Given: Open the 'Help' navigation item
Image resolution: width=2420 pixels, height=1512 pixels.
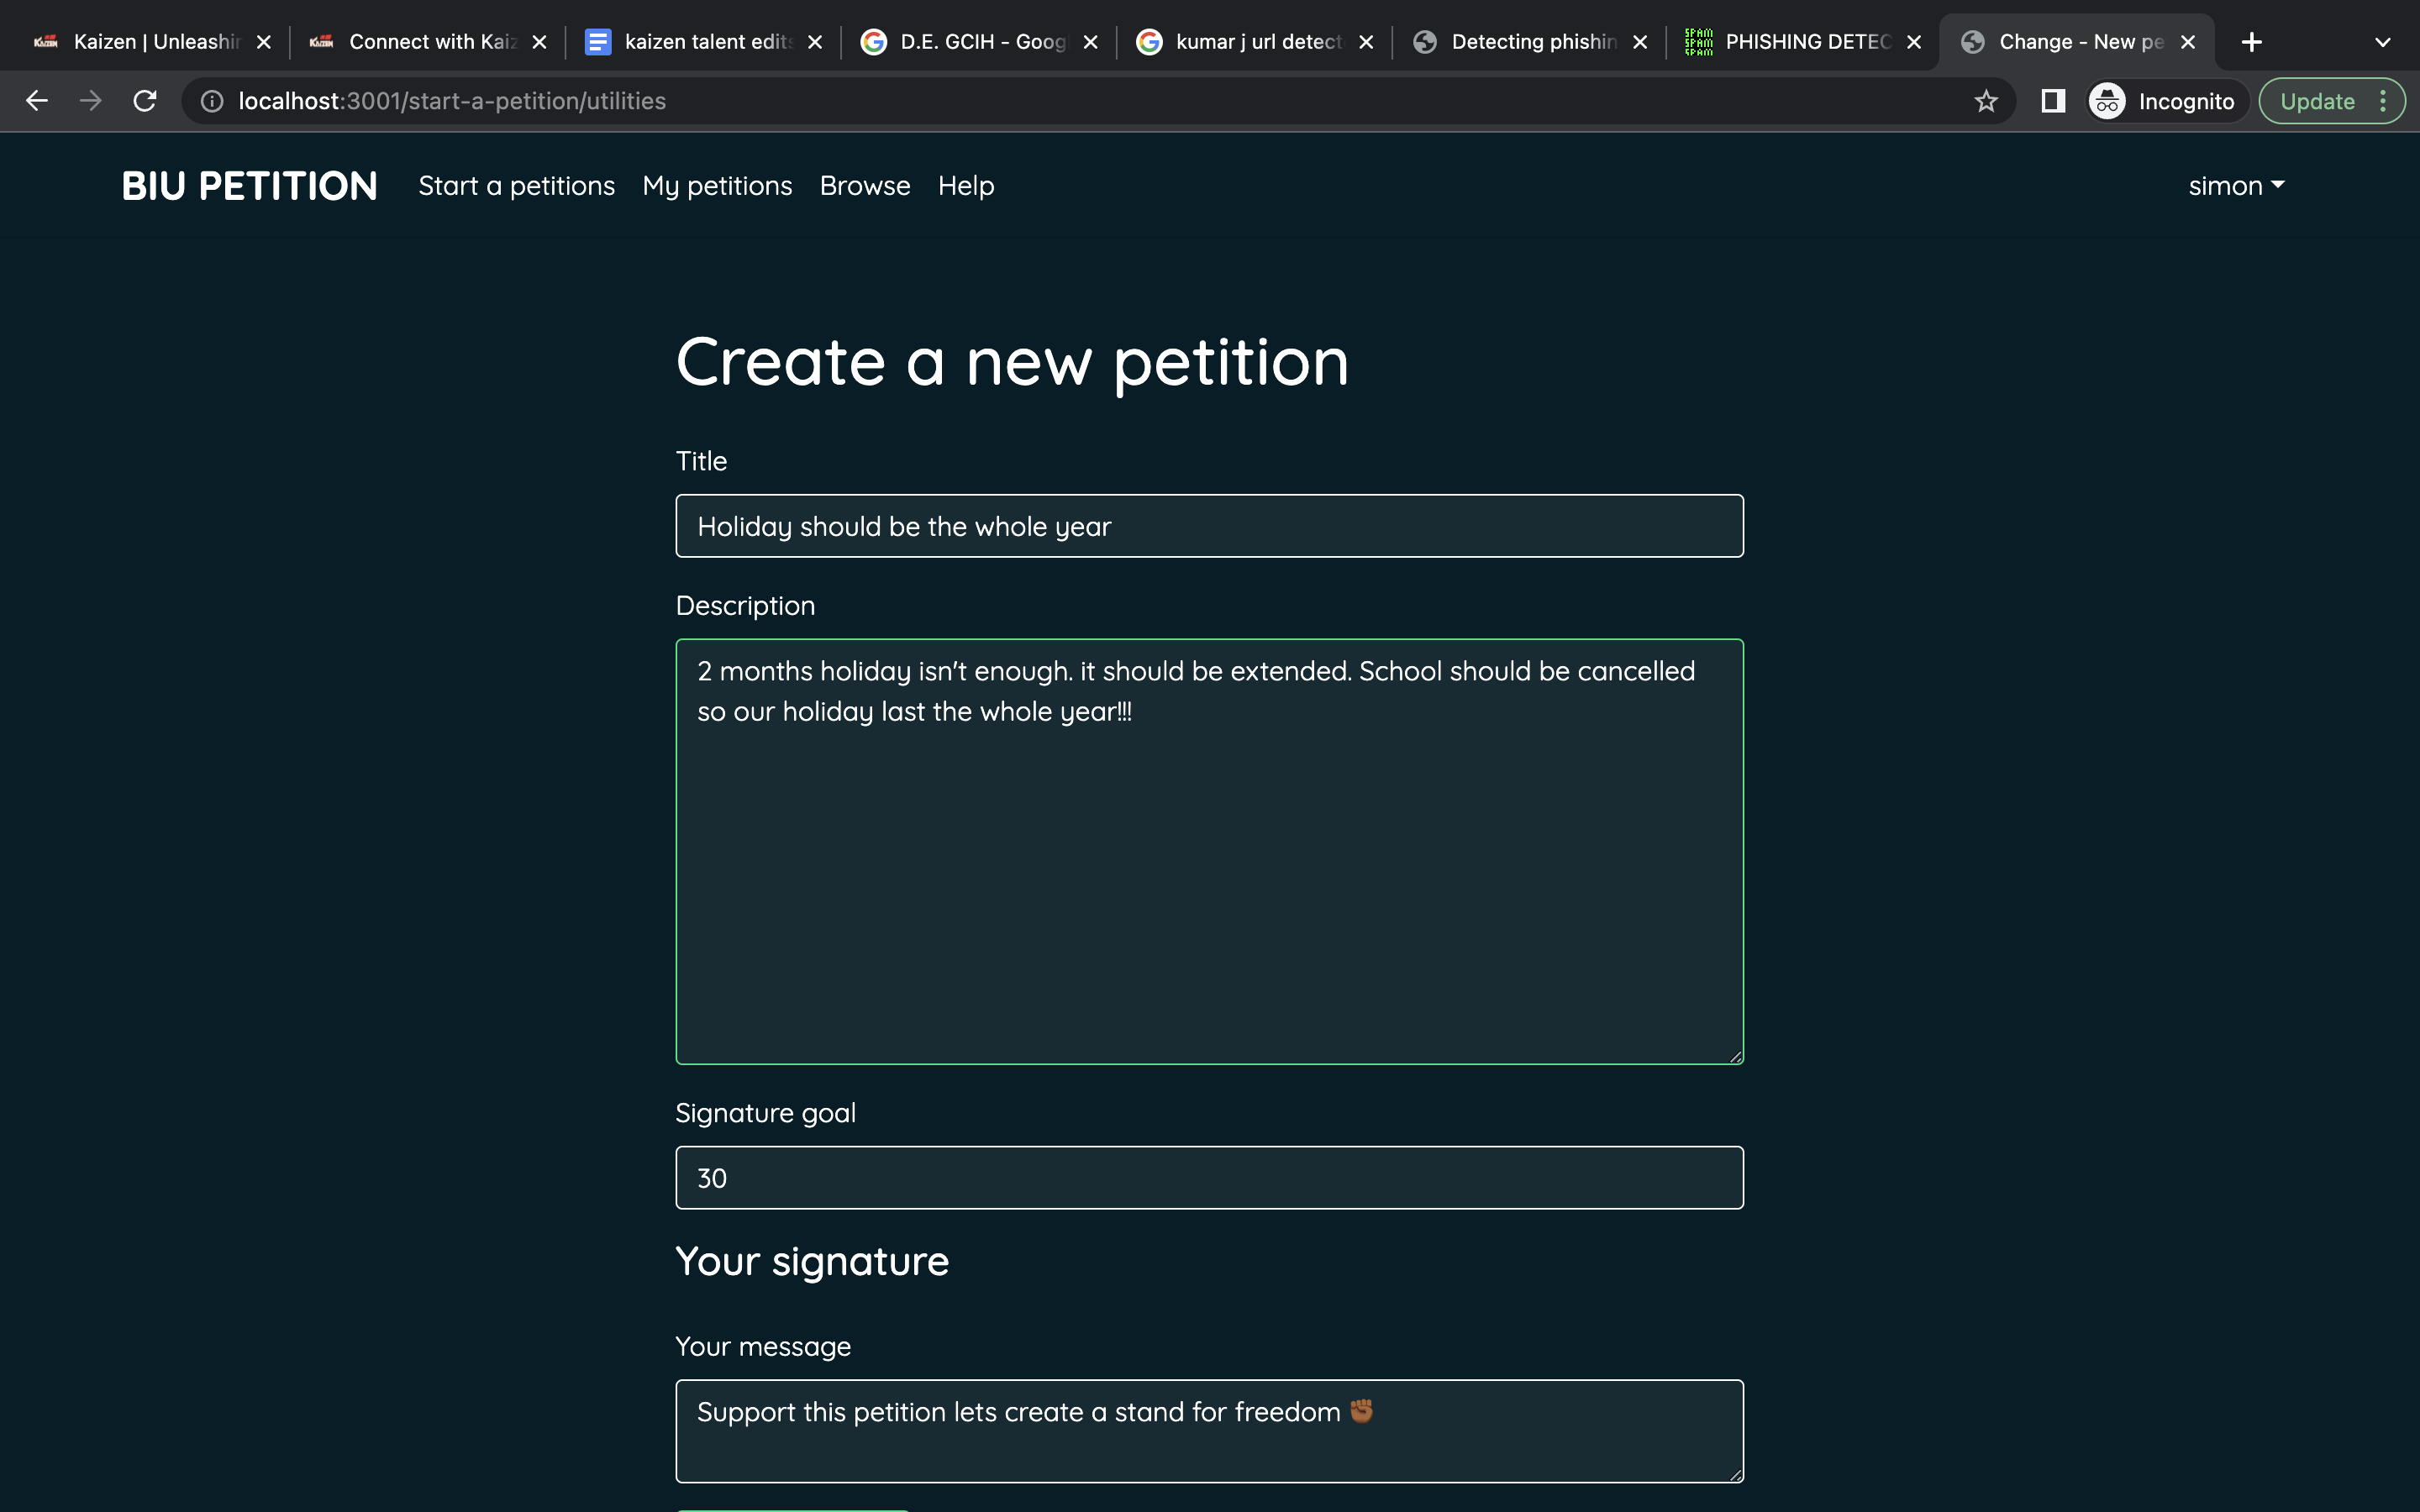Looking at the screenshot, I should pyautogui.click(x=964, y=185).
